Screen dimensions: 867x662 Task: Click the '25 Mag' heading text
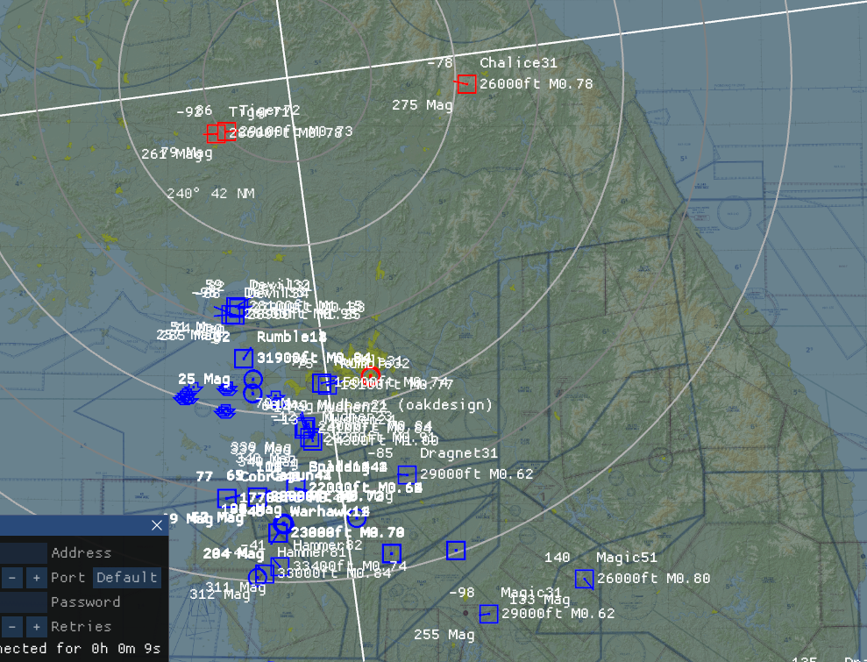[x=204, y=380]
